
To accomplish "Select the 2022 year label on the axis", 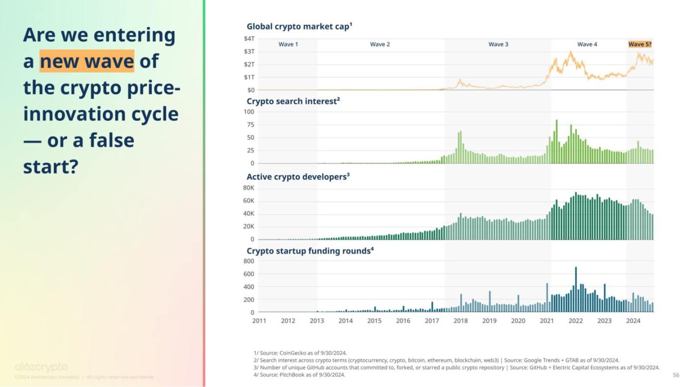I will [575, 321].
